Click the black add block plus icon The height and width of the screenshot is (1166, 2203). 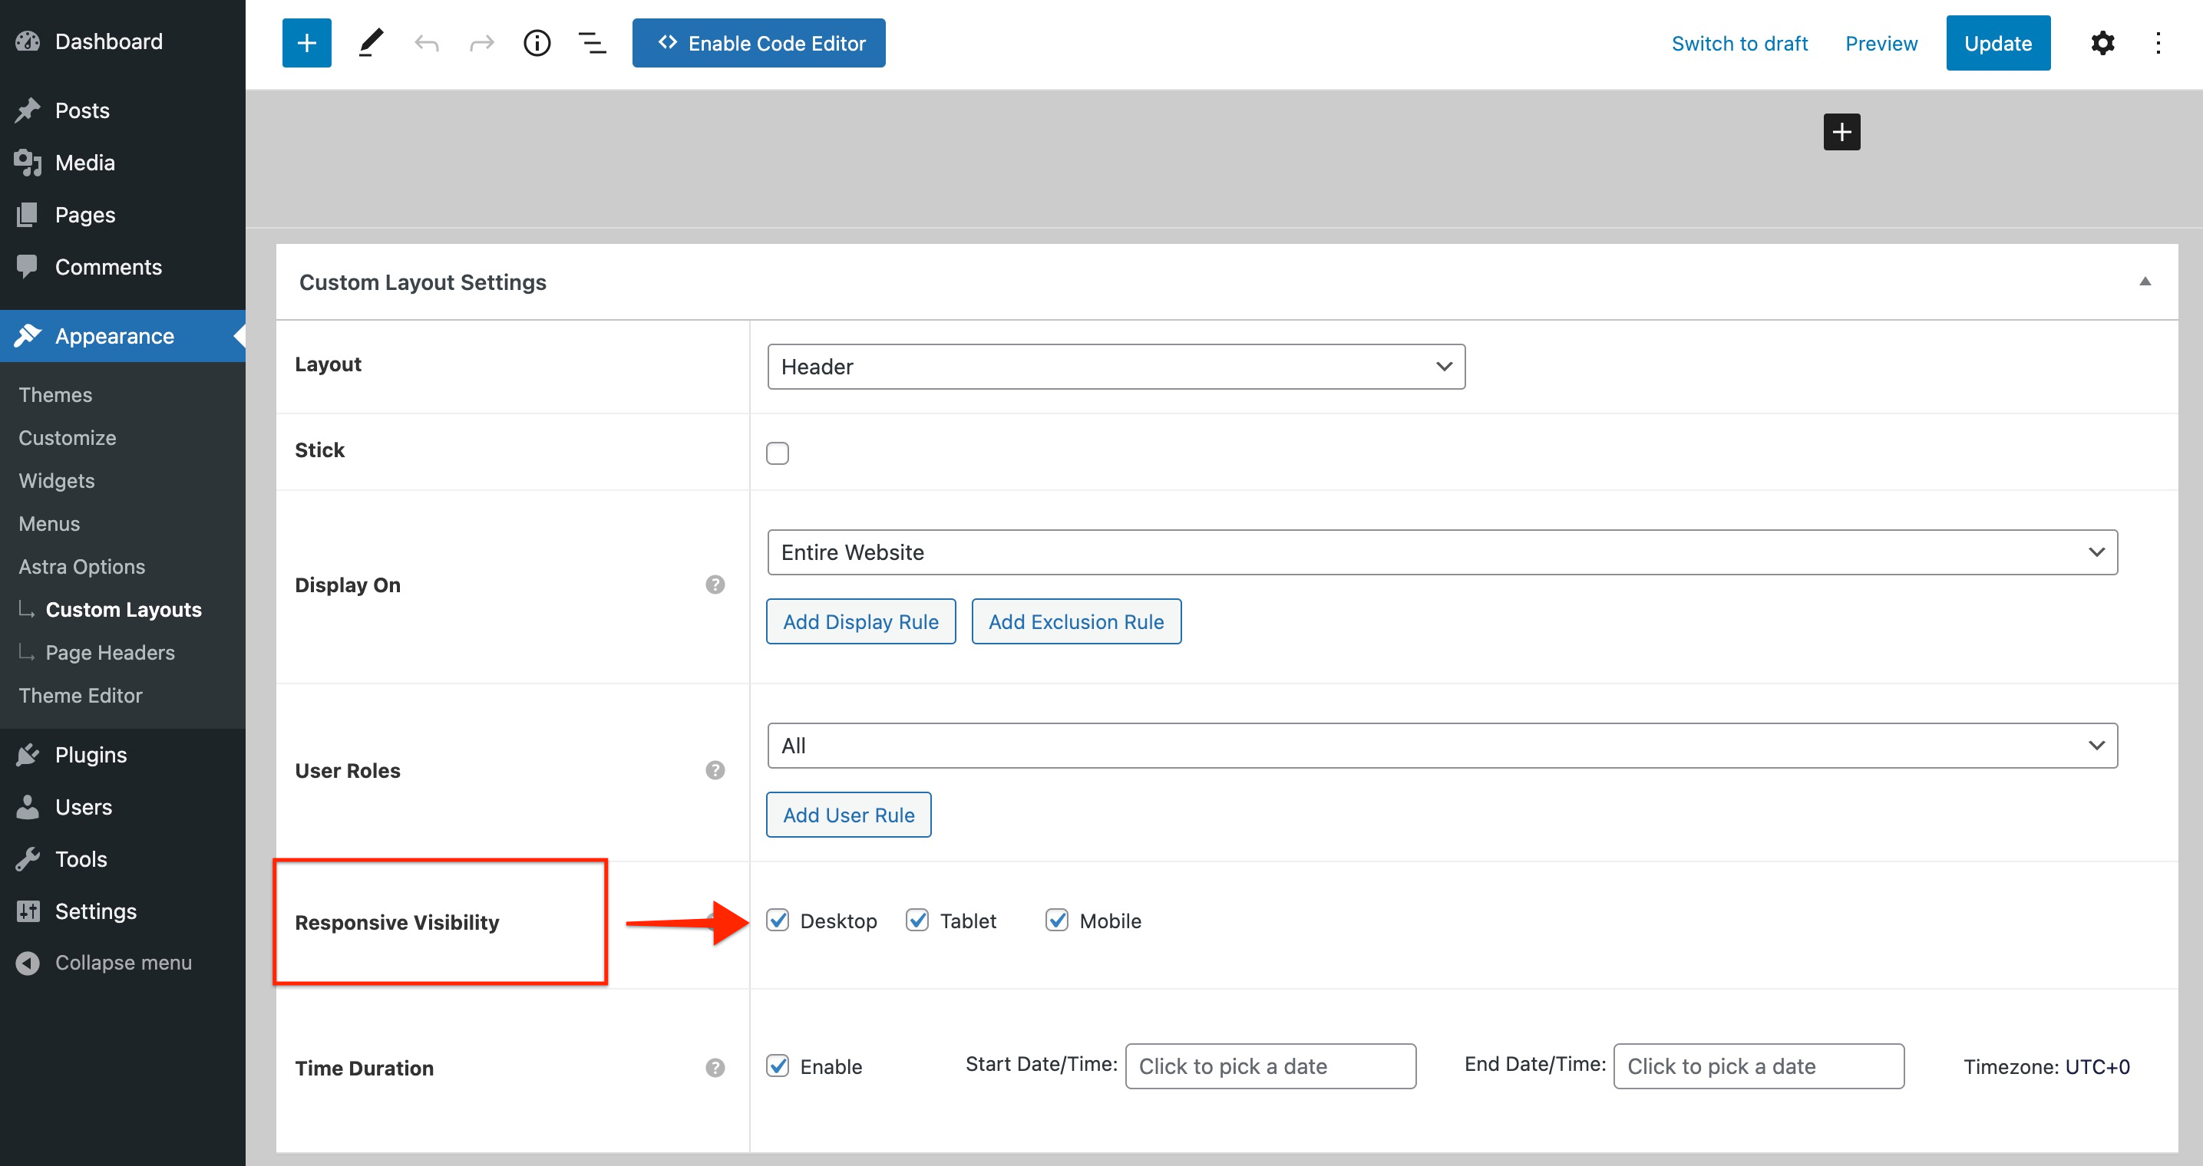click(1841, 132)
